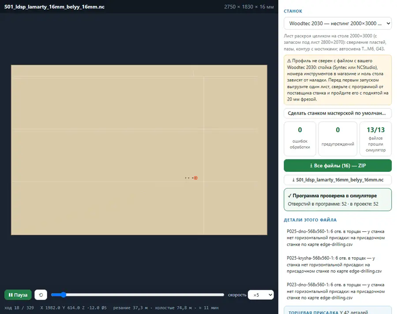Pause the toolpath simulation
The image size is (397, 314).
[18, 295]
